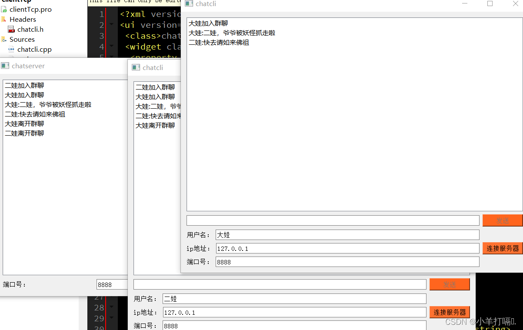Click 连接服务器 in back chatcli window
Image resolution: width=523 pixels, height=330 pixels.
tap(450, 312)
